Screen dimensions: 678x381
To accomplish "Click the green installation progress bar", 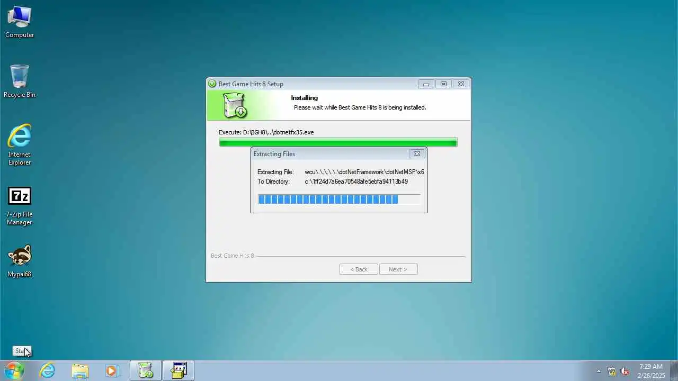I will [x=338, y=142].
